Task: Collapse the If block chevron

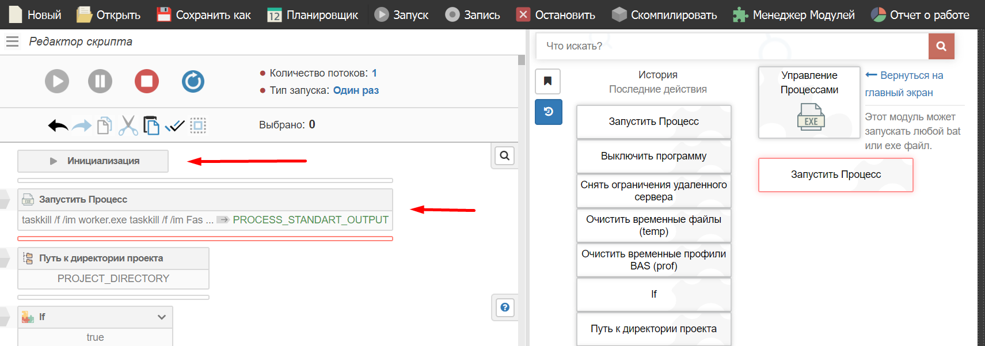Action: click(x=162, y=317)
